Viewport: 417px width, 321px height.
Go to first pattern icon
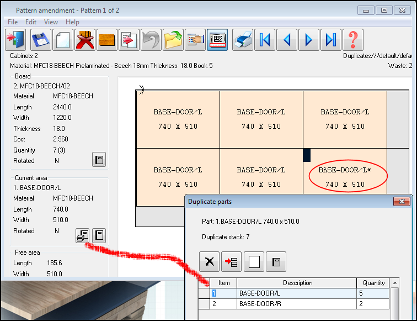pos(265,40)
